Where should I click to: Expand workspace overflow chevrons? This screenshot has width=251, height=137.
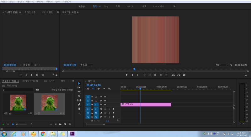(x=174, y=6)
